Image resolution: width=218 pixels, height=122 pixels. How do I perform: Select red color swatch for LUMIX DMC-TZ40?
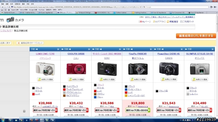[33, 94]
